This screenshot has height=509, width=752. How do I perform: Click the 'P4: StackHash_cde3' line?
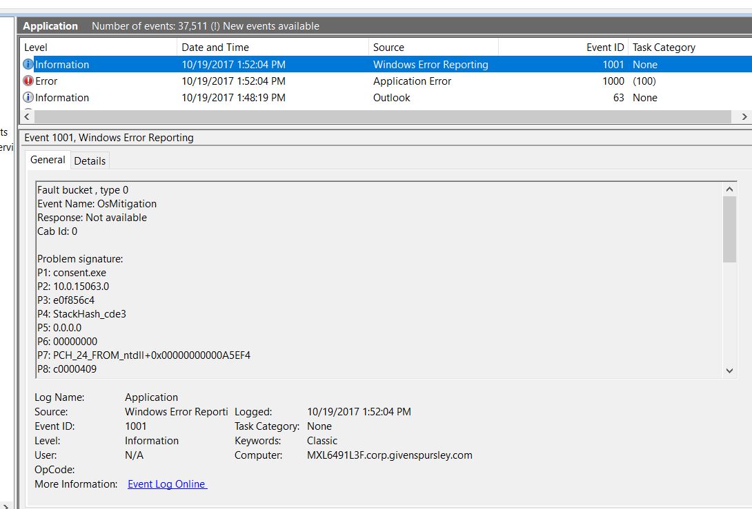81,314
